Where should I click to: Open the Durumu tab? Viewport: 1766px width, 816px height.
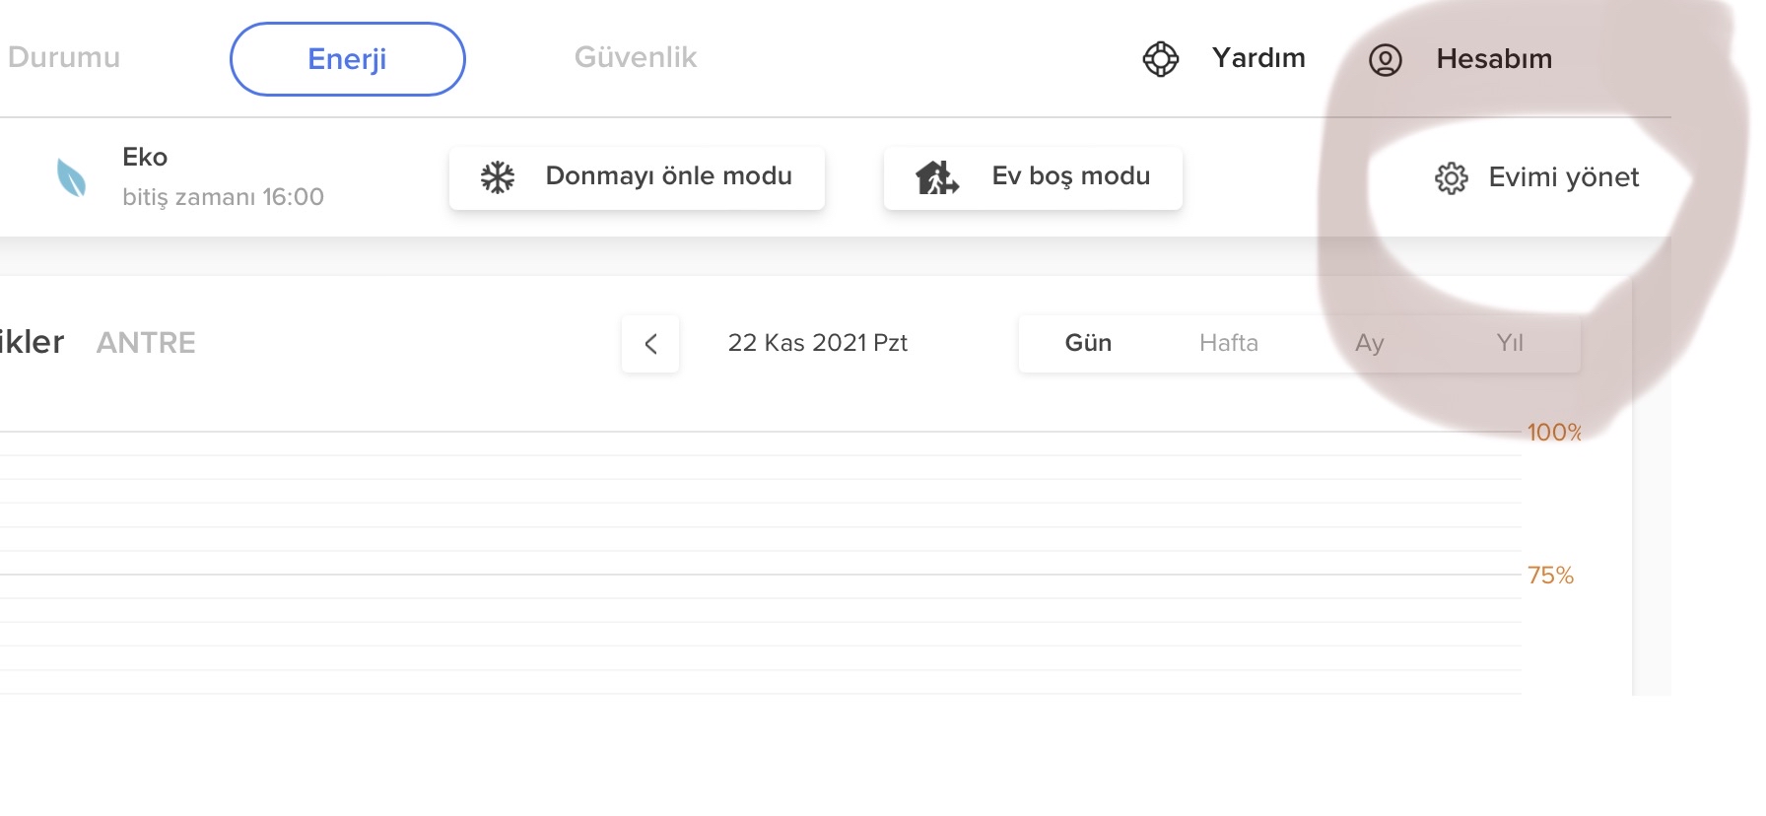(x=63, y=57)
